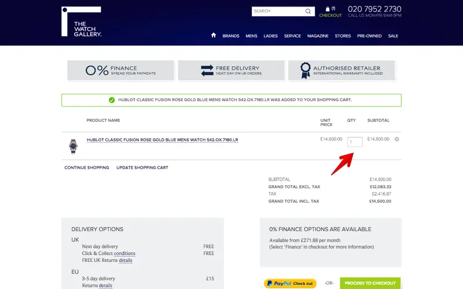Click the Grand Total Incl. Tax amount
The height and width of the screenshot is (289, 463).
pos(380,201)
